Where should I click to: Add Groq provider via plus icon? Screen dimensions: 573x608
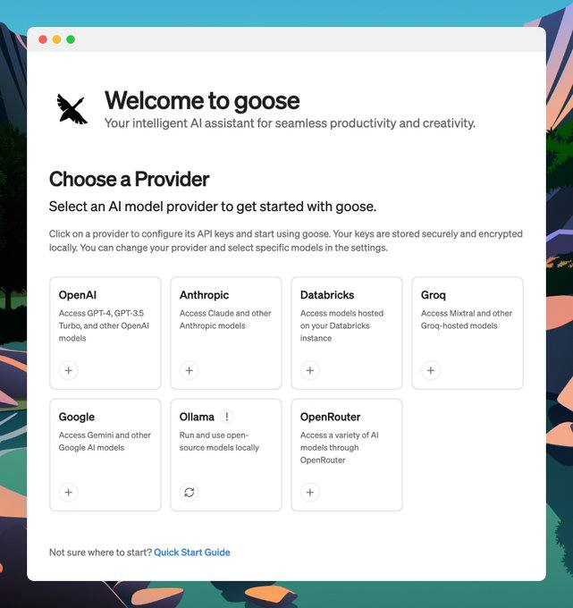[431, 370]
